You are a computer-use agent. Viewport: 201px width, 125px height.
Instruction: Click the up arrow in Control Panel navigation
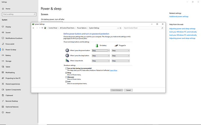[x=42, y=28]
